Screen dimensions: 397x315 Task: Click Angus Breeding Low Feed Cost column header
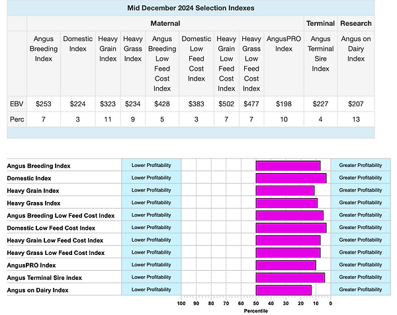tap(162, 63)
